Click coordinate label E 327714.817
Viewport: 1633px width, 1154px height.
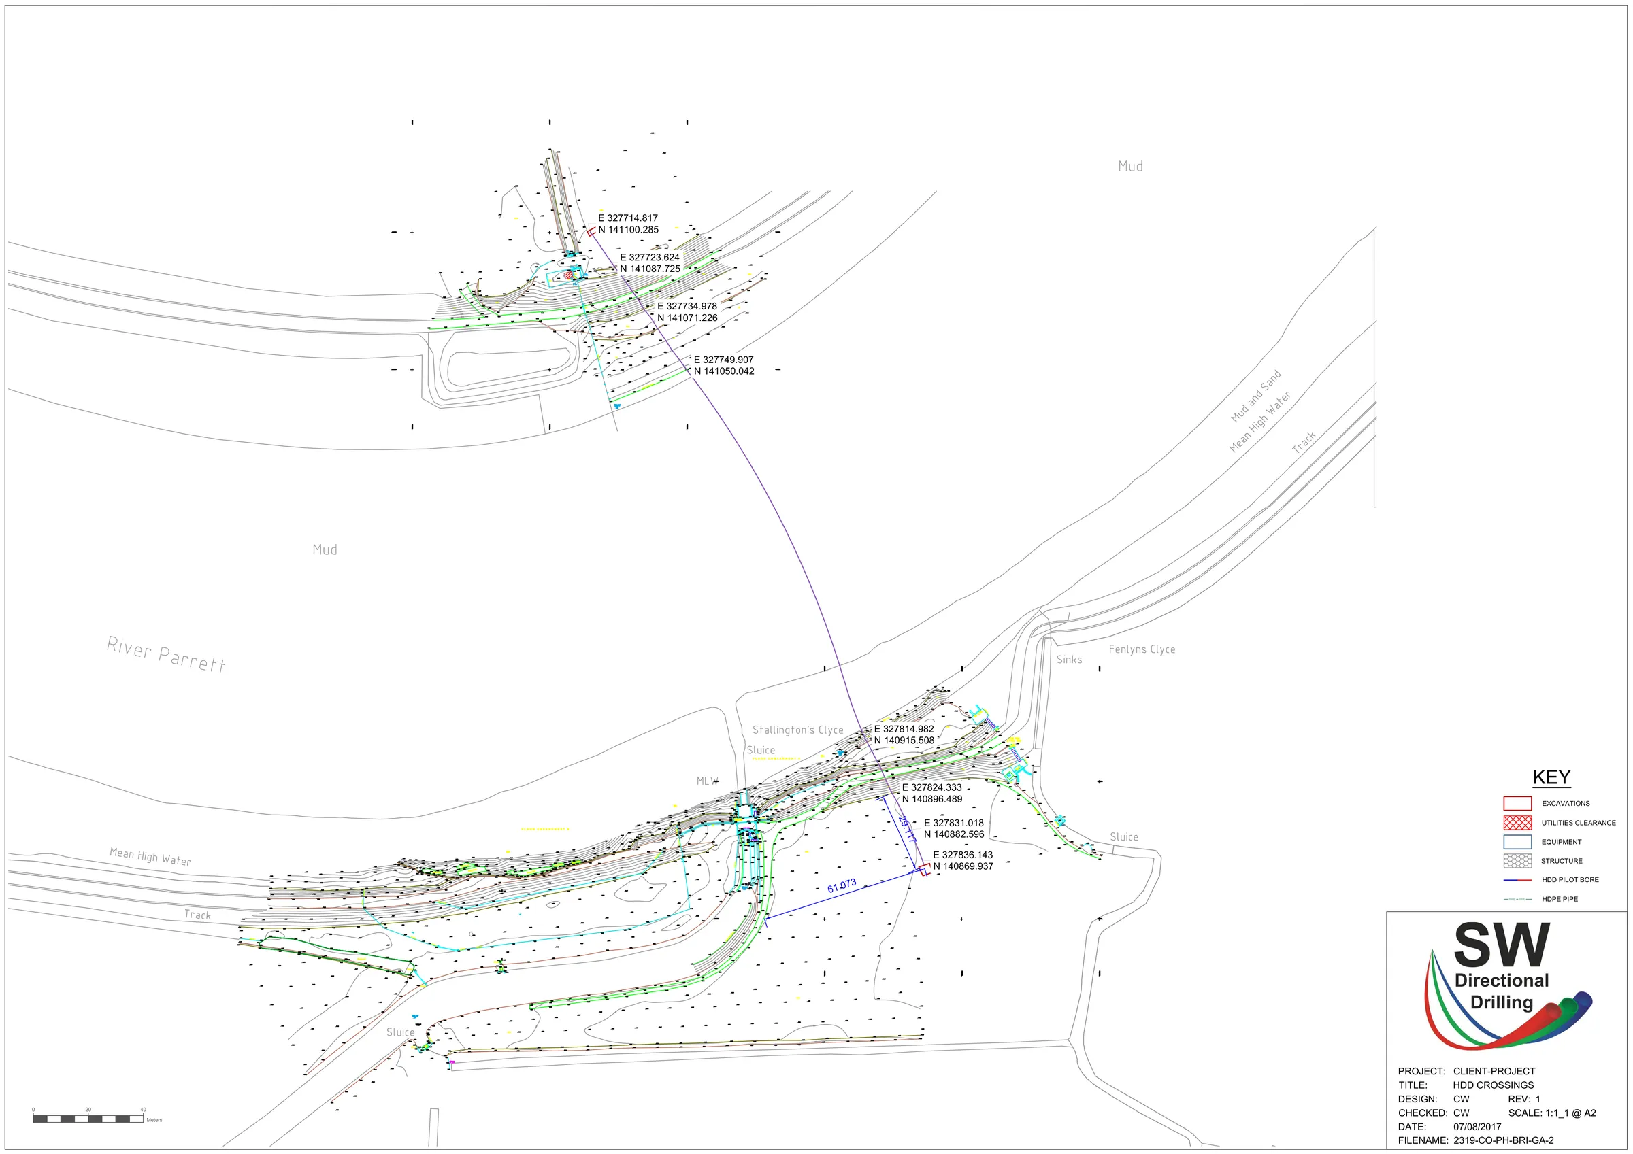(628, 218)
